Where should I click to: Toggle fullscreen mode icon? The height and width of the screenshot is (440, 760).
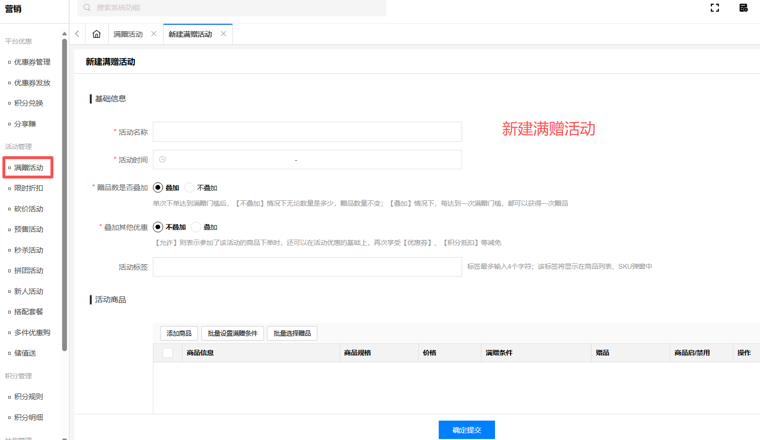point(715,8)
